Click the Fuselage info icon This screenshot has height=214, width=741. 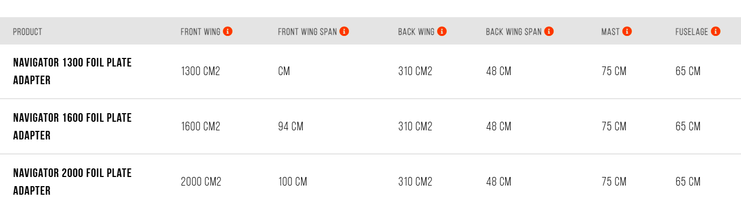pos(716,32)
